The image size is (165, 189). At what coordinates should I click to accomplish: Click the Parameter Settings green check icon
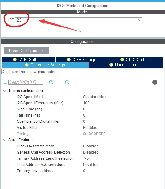pos(27,65)
